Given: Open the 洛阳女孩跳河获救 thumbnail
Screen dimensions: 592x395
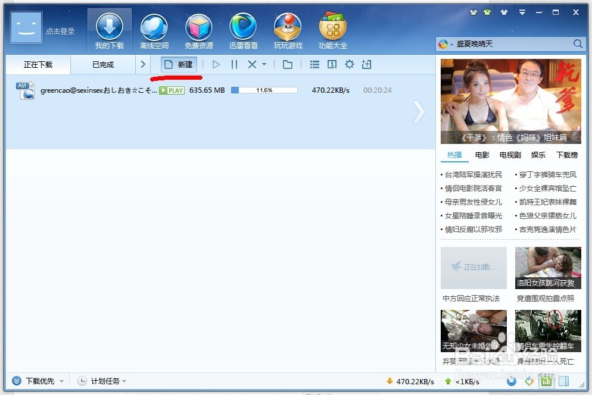Looking at the screenshot, I should pyautogui.click(x=548, y=268).
